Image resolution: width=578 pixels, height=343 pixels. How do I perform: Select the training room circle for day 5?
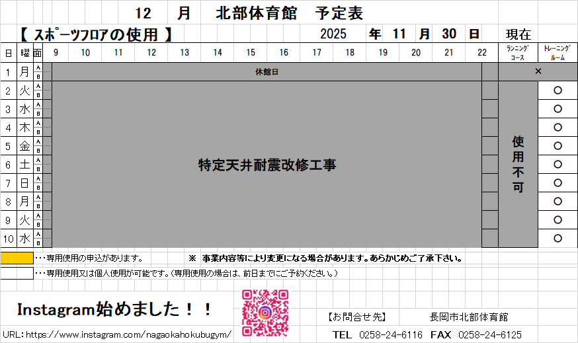click(x=557, y=145)
